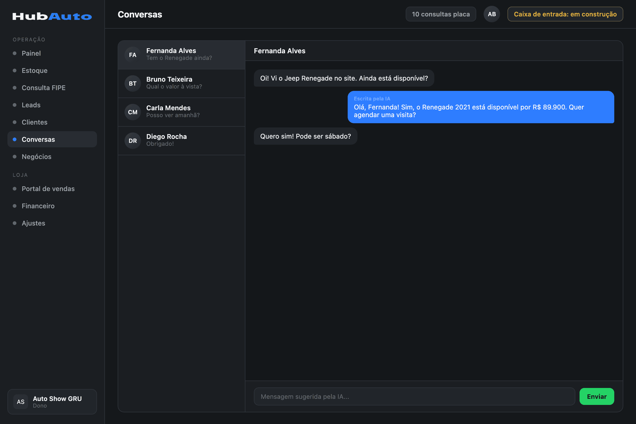Click the Caixa de entrada em construção notice
Image resolution: width=636 pixels, height=424 pixels.
(x=565, y=14)
